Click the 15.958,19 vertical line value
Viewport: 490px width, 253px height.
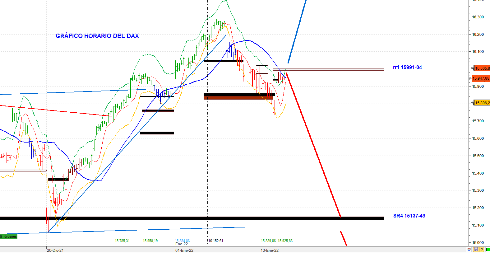[x=150, y=241]
